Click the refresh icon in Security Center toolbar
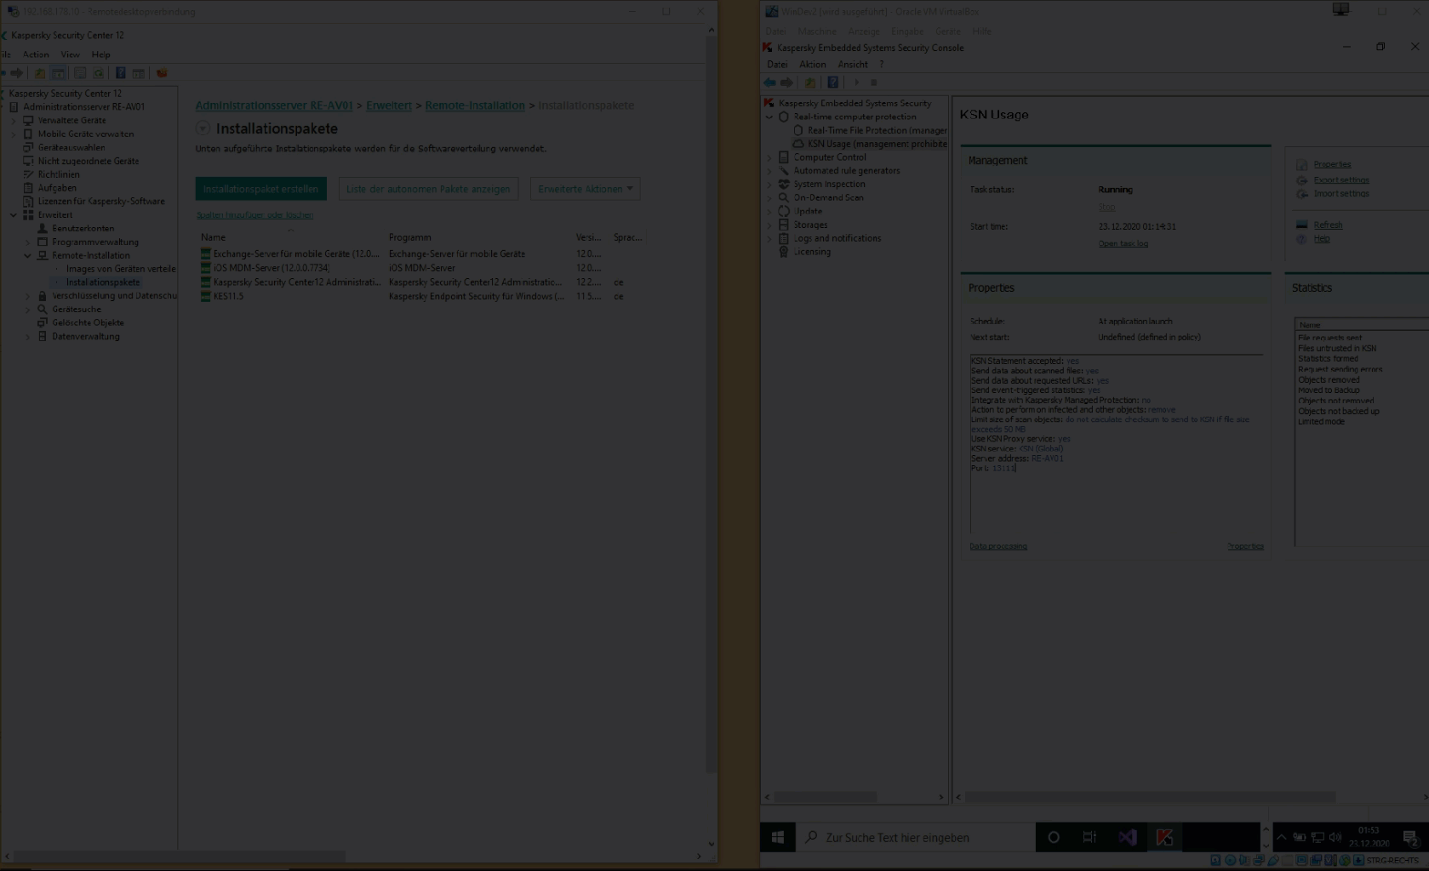 click(99, 73)
